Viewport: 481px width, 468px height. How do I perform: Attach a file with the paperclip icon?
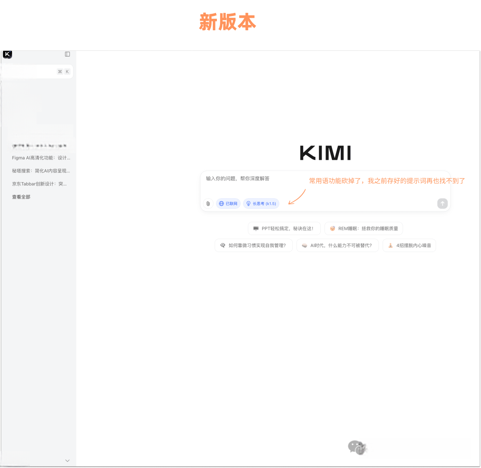click(x=208, y=203)
